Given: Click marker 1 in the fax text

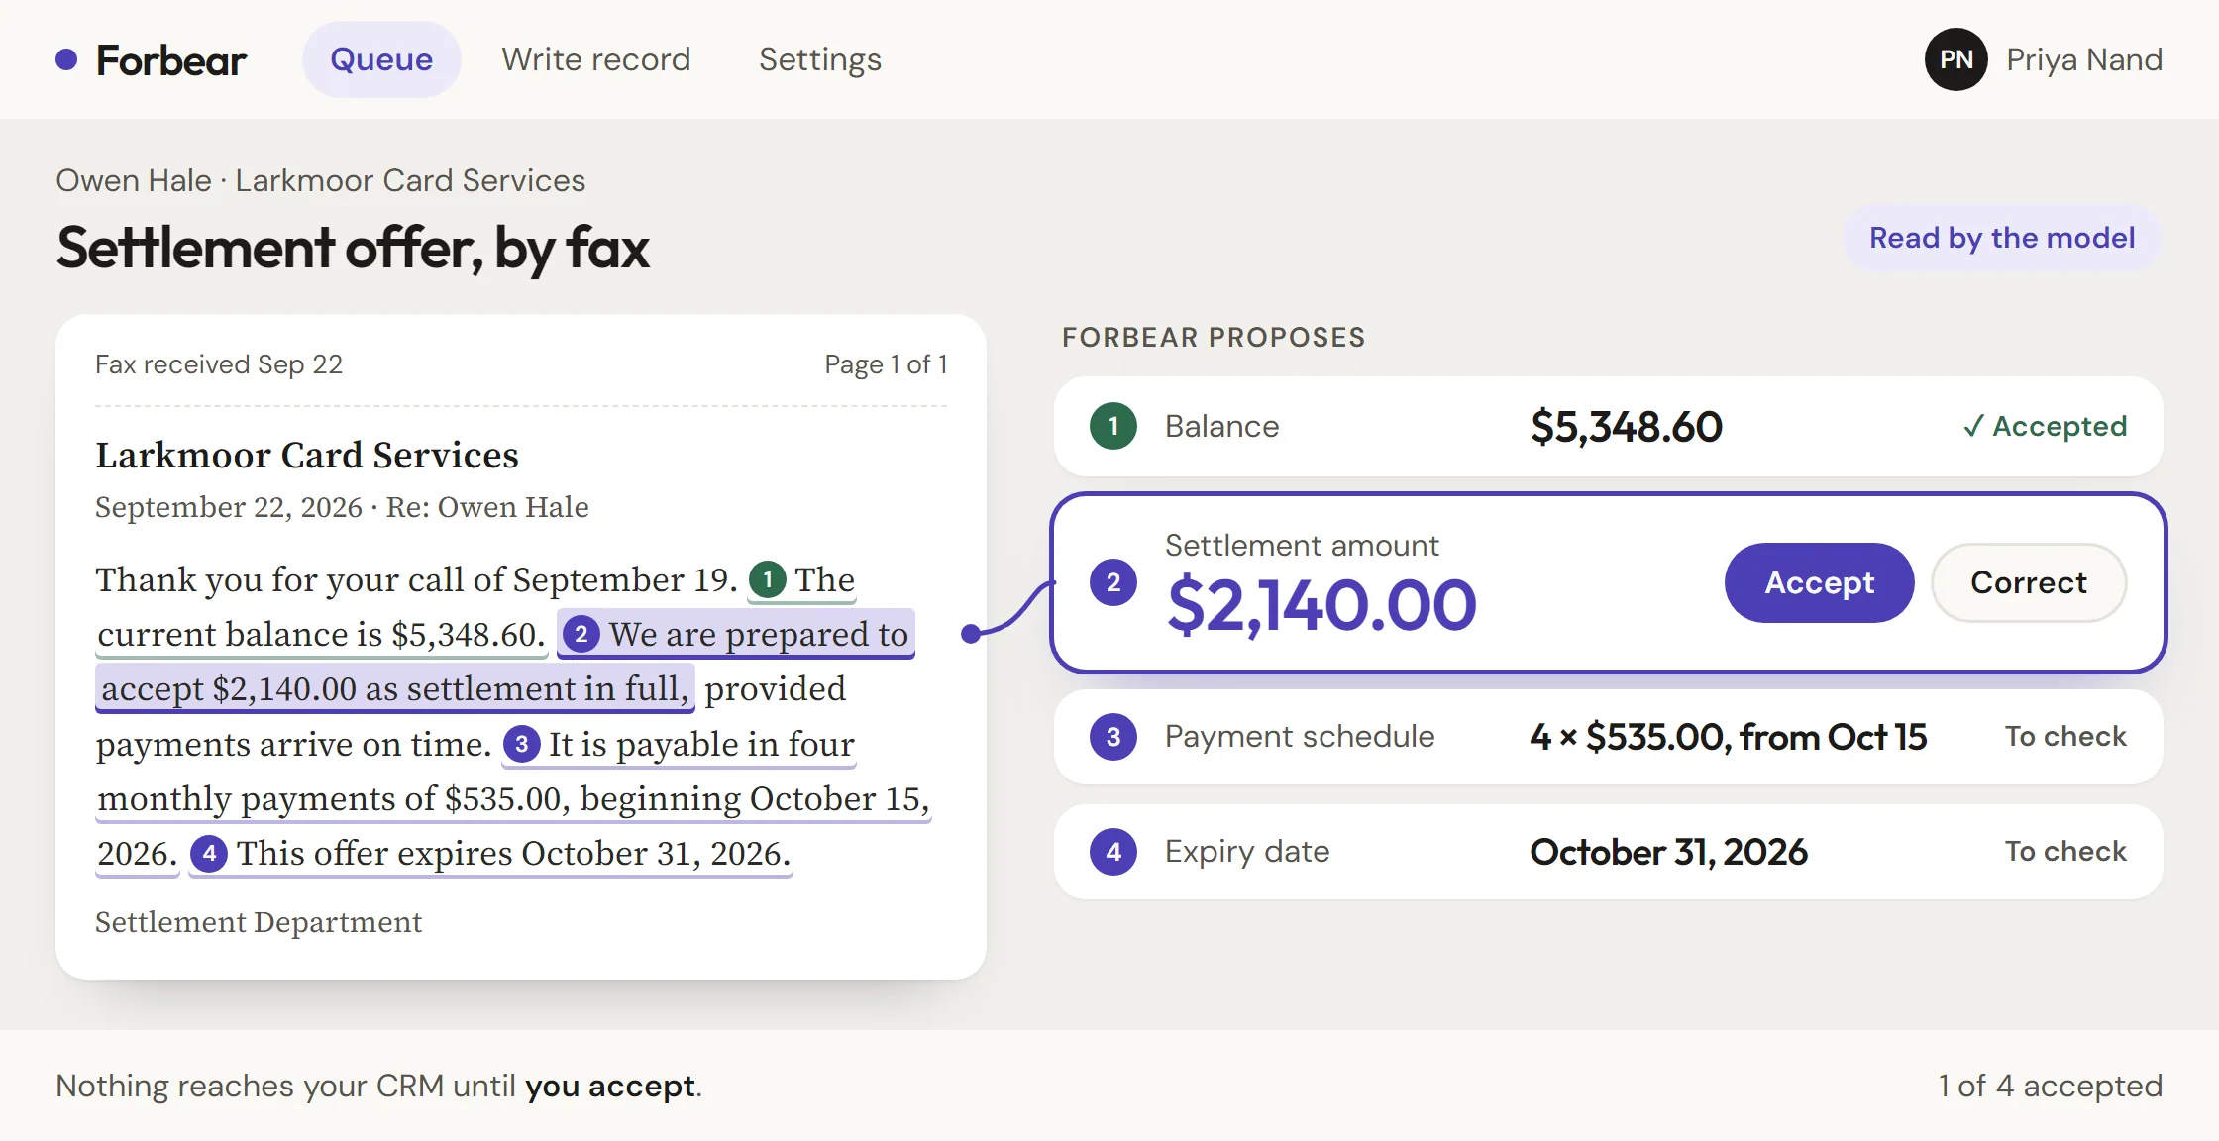Looking at the screenshot, I should click(x=767, y=580).
